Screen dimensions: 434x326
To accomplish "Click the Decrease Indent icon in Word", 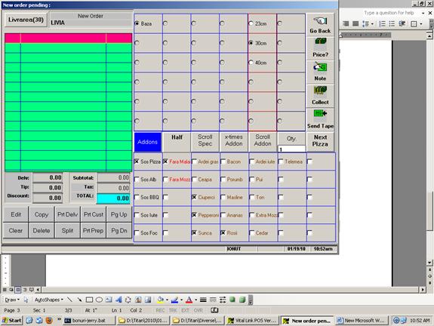I will point(402,24).
